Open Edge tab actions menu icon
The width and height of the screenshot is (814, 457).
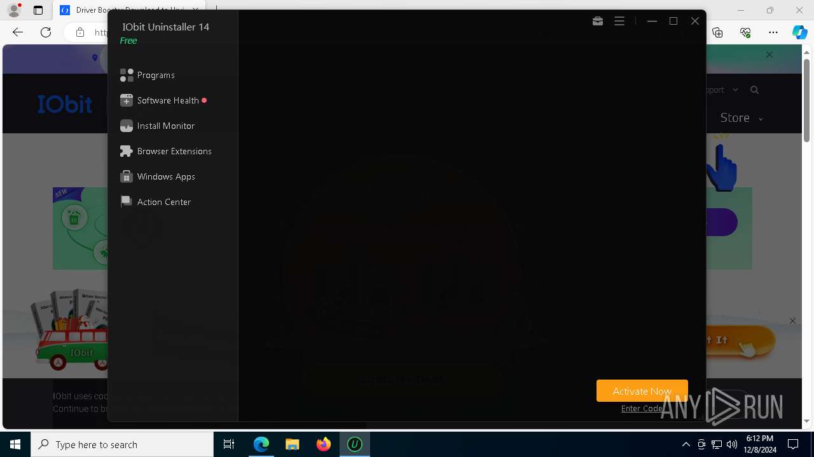pyautogui.click(x=38, y=10)
